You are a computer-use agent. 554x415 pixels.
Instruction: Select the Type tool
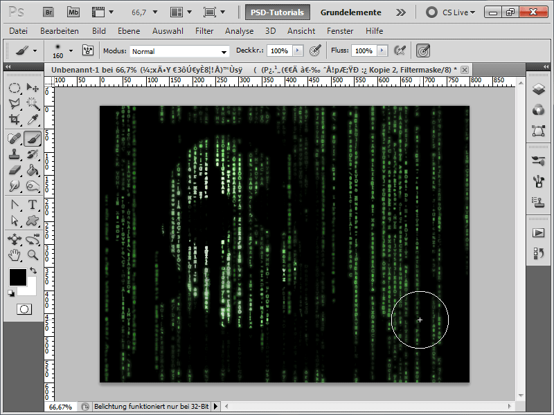coord(33,205)
